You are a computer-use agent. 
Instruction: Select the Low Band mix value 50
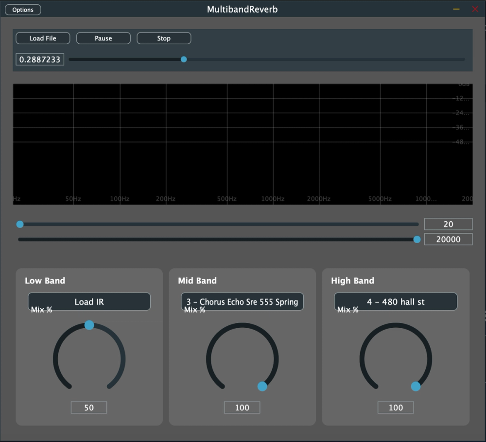tap(89, 407)
